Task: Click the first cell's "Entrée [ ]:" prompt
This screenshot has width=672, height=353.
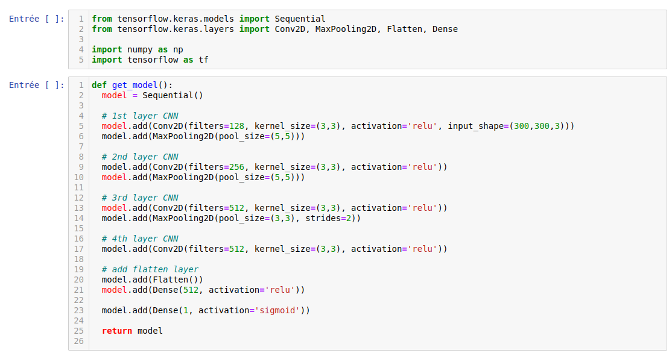Action: click(36, 19)
